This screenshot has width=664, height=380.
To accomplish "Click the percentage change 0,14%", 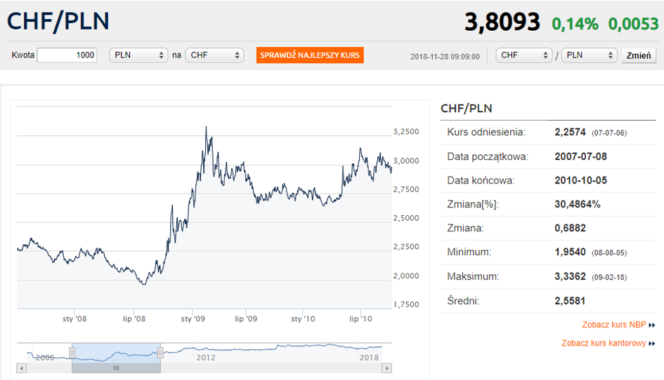I will click(x=575, y=24).
